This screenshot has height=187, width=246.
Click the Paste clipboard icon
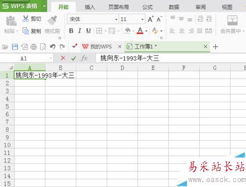click(x=11, y=21)
